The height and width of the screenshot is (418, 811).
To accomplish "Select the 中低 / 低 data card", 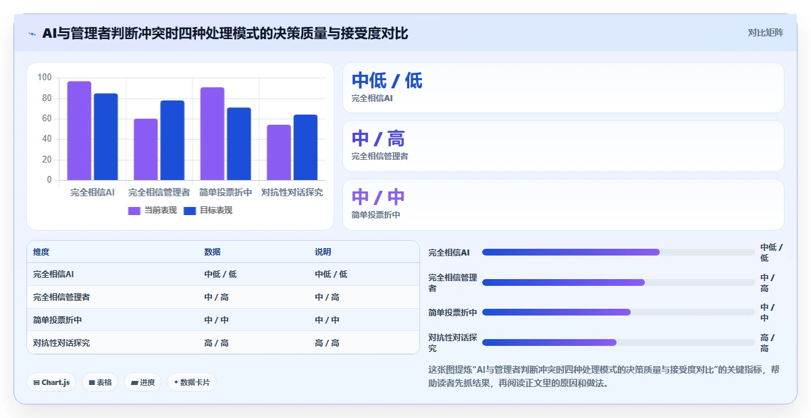I will (x=563, y=88).
